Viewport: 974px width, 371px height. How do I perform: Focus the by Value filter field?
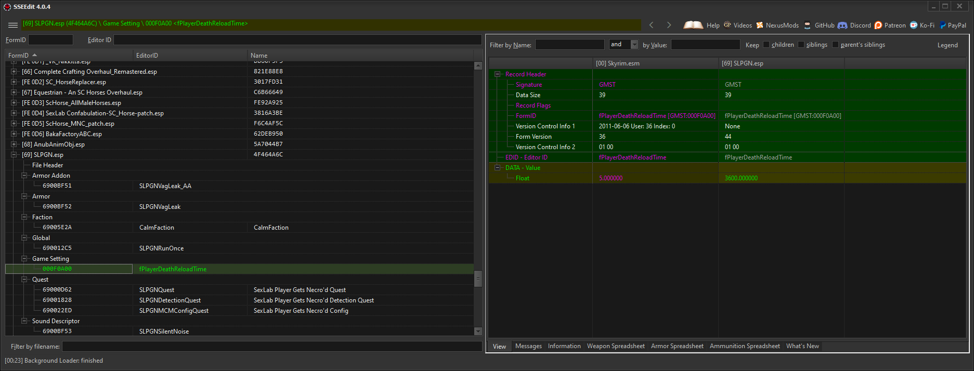(705, 45)
